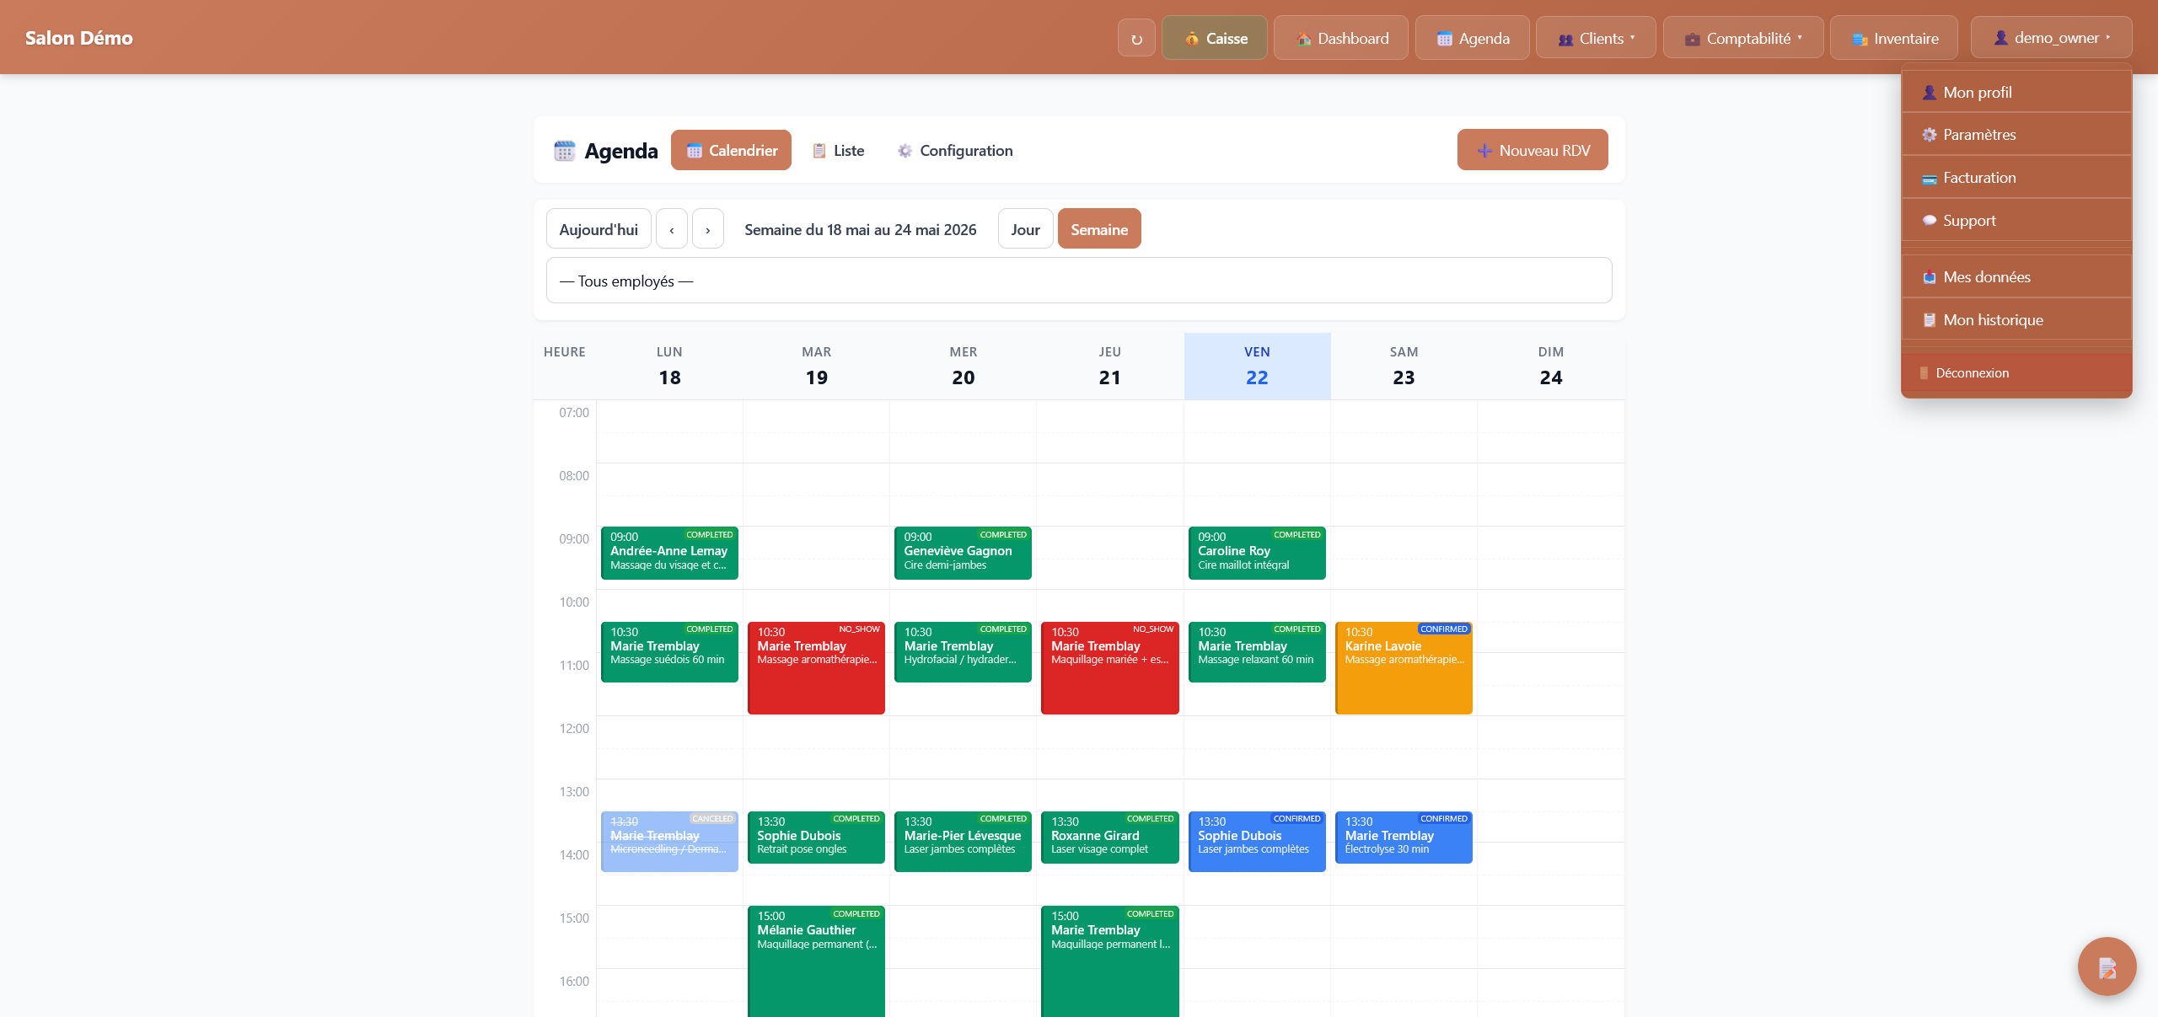Open Andrée-Anne Lemay 09:00 appointment
This screenshot has width=2158, height=1017.
pyautogui.click(x=669, y=553)
